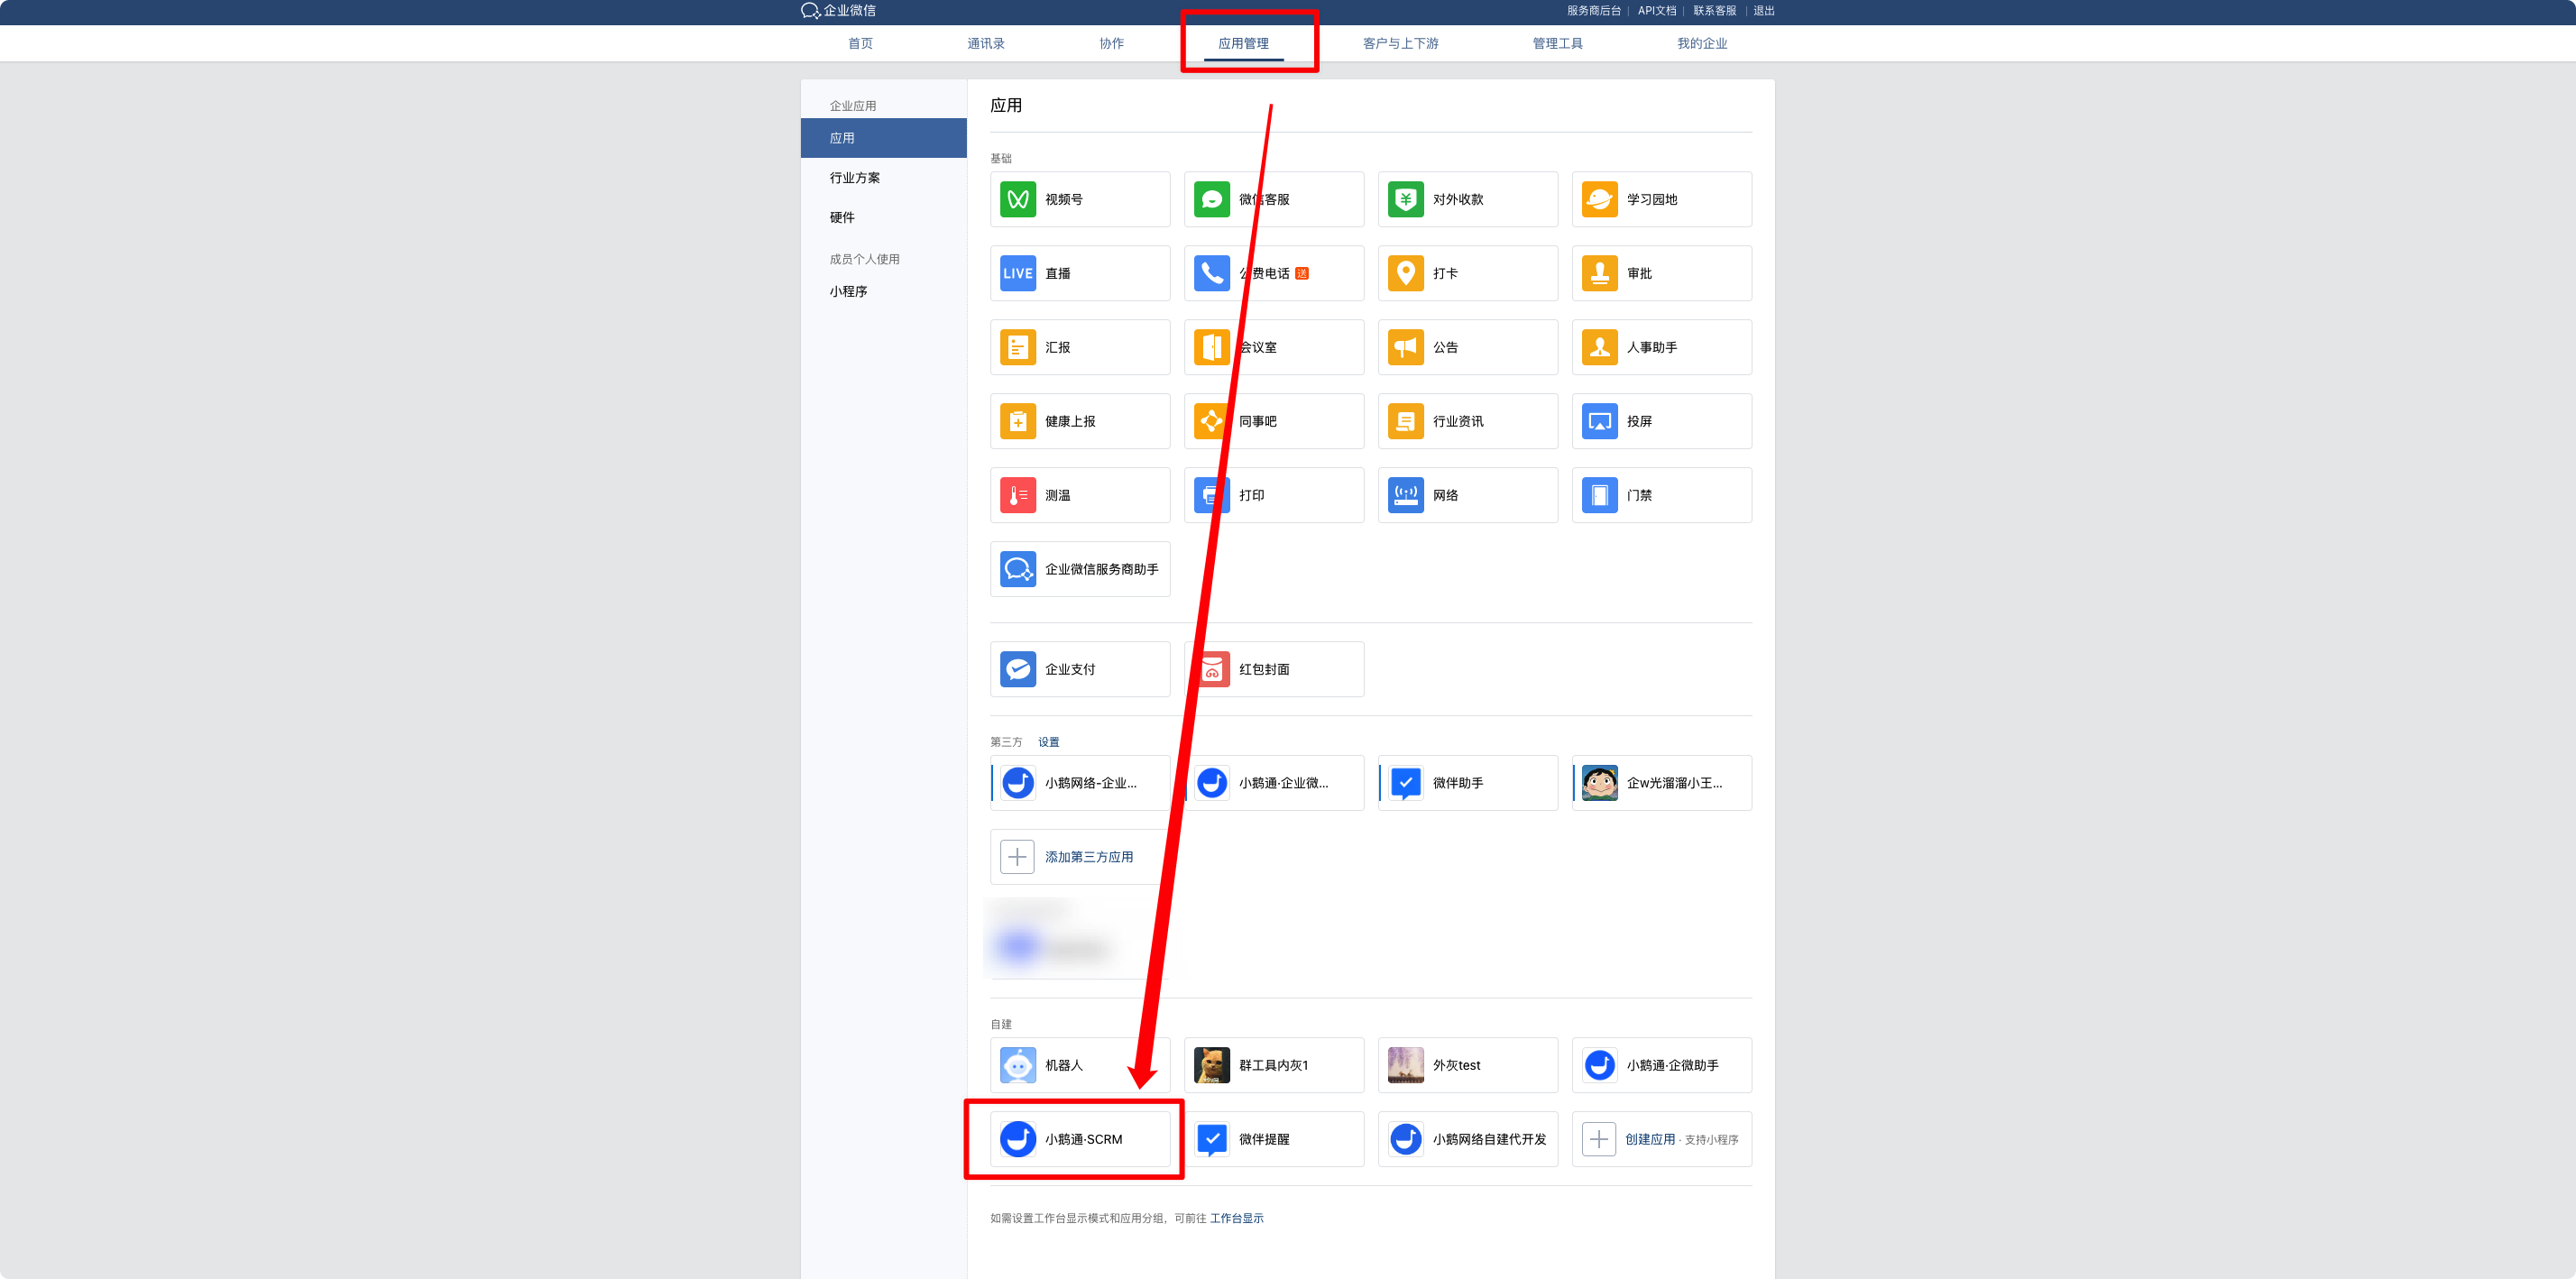Viewport: 2576px width, 1279px height.
Task: Open the 审批 approval icon
Action: (1600, 273)
